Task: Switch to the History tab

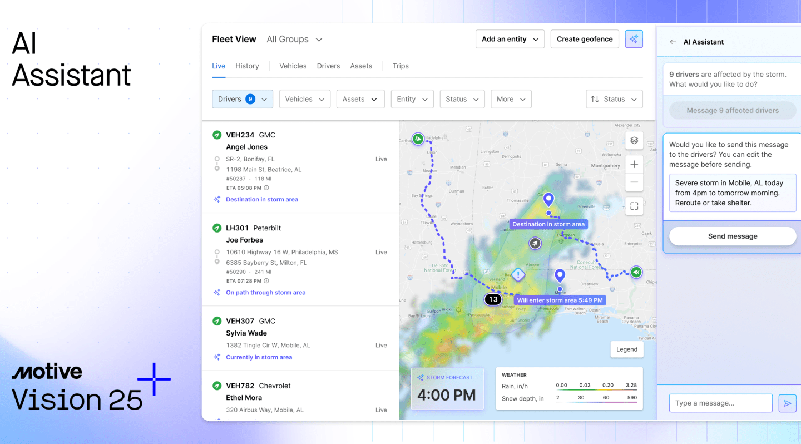Action: [x=247, y=66]
